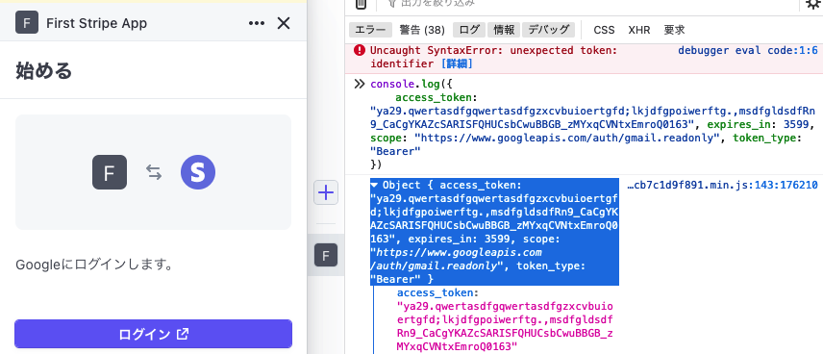Open the [詳細] link in the error message
Image resolution: width=823 pixels, height=354 pixels.
(457, 64)
